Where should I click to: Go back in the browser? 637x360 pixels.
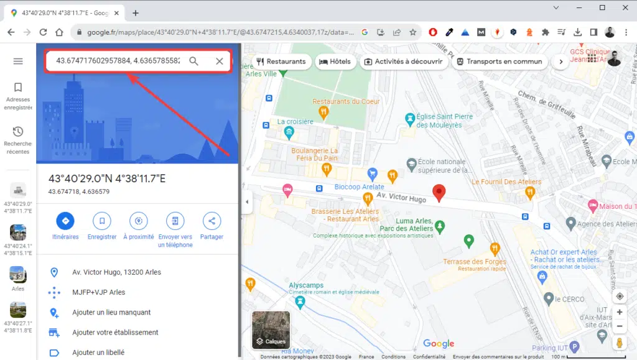(11, 32)
